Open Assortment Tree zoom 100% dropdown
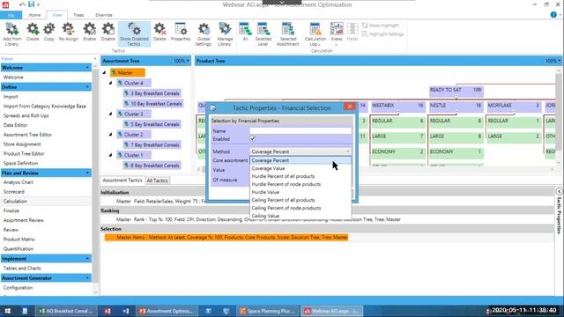Screen dimensions: 564x317 point(181,61)
